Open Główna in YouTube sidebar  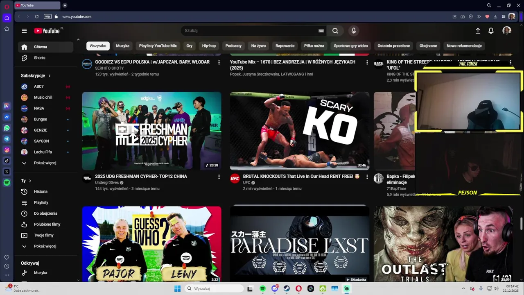pos(45,47)
